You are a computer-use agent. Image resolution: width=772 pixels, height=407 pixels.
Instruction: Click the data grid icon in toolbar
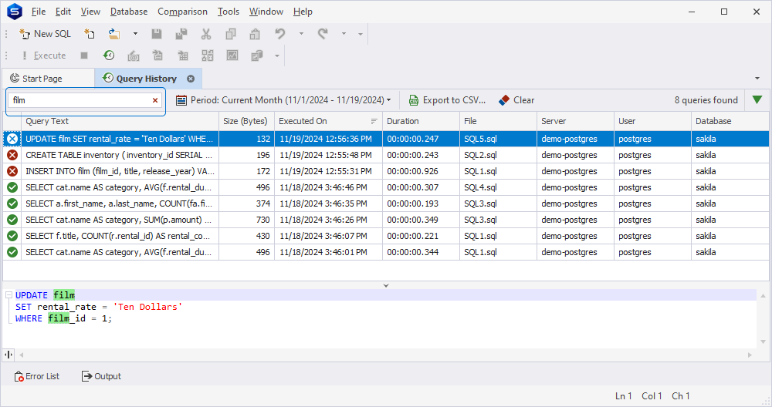point(183,55)
